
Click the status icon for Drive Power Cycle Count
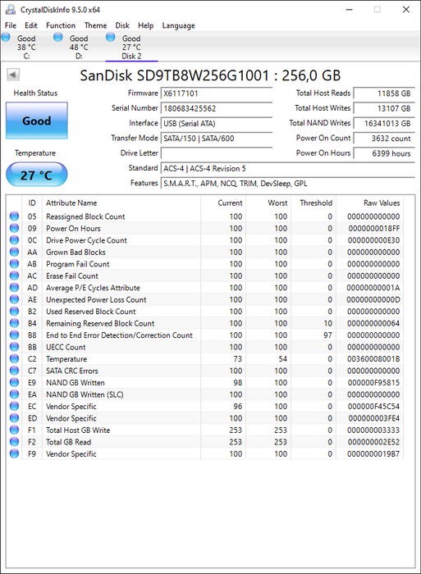(x=14, y=239)
